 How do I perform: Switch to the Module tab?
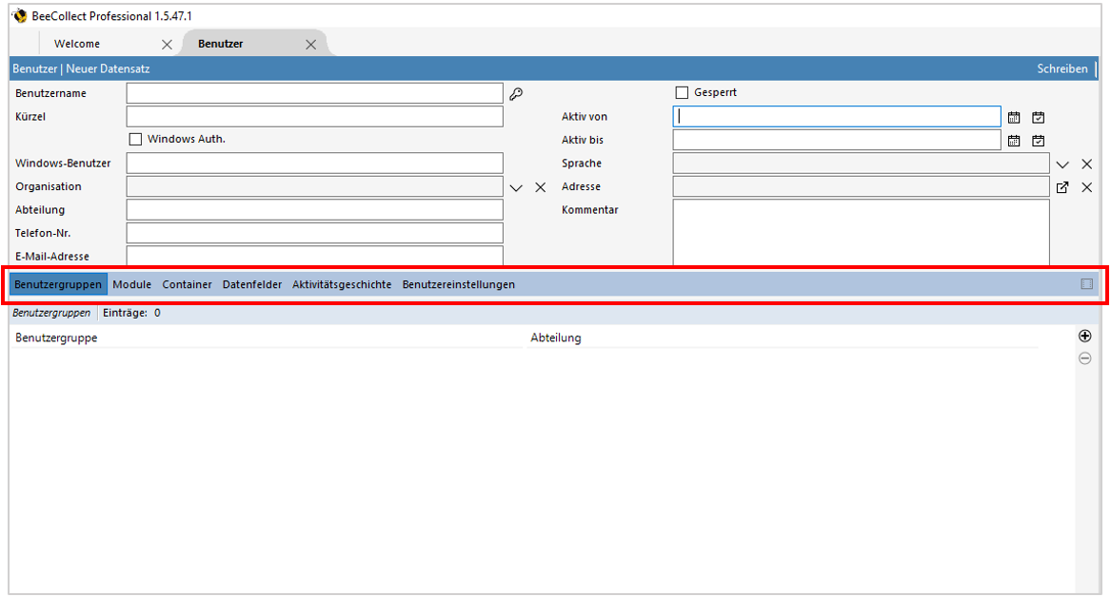point(131,284)
